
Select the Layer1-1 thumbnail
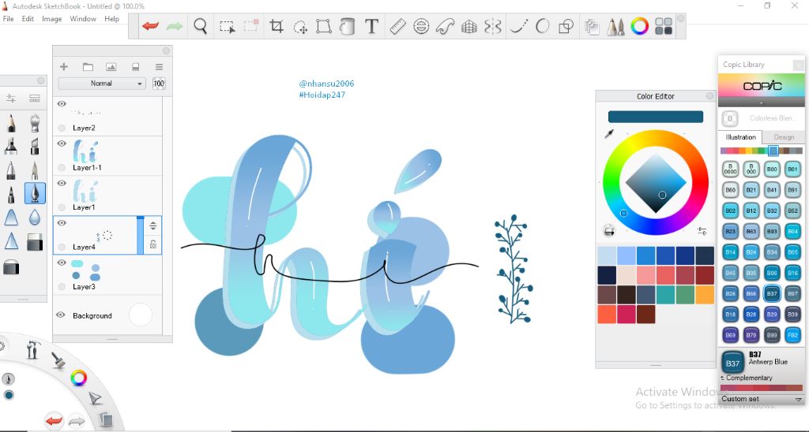pyautogui.click(x=85, y=151)
